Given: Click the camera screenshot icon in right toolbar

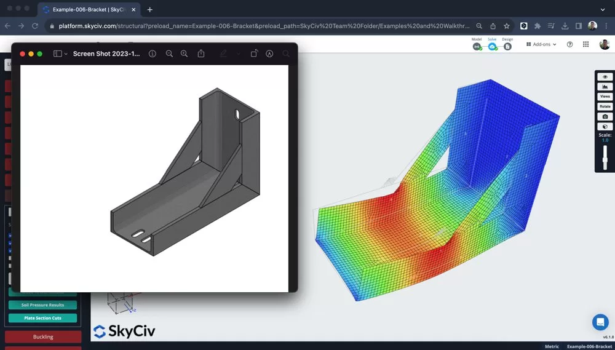Looking at the screenshot, I should tap(605, 117).
